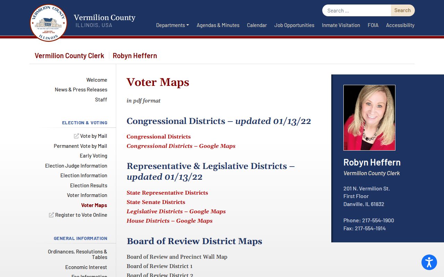Open State Representative Districts map
Viewport: 444px width, 277px height.
pyautogui.click(x=167, y=193)
